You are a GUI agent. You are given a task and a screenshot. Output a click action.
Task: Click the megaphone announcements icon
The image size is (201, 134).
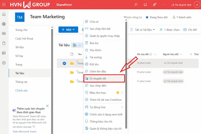click(145, 5)
